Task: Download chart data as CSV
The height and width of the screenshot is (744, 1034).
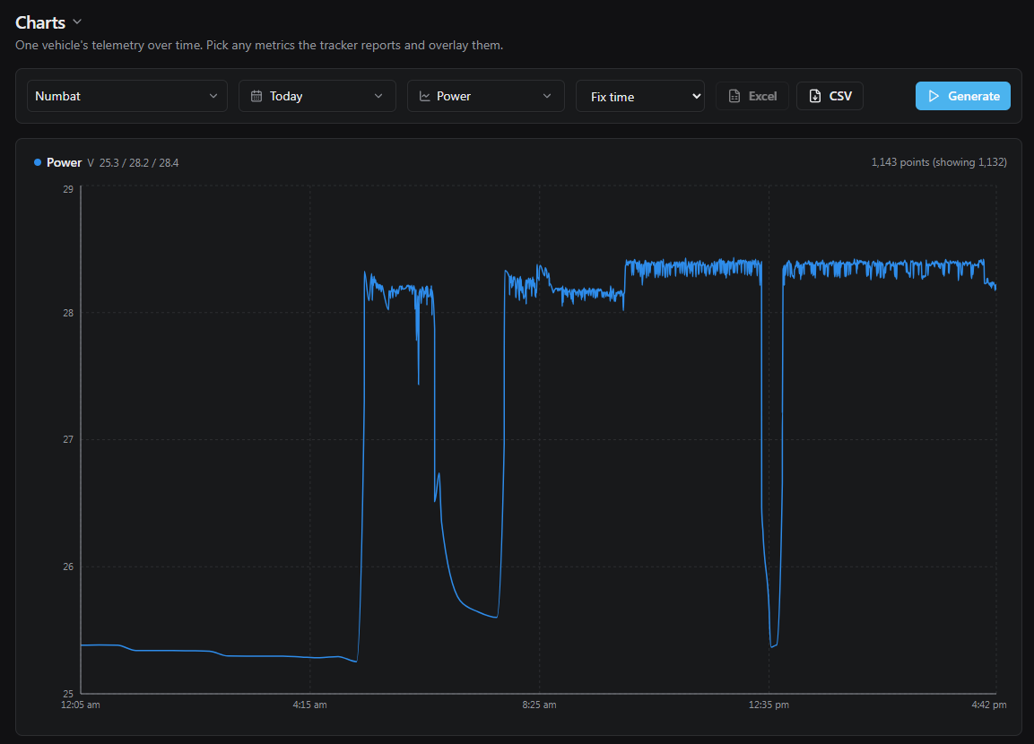Action: (x=830, y=96)
